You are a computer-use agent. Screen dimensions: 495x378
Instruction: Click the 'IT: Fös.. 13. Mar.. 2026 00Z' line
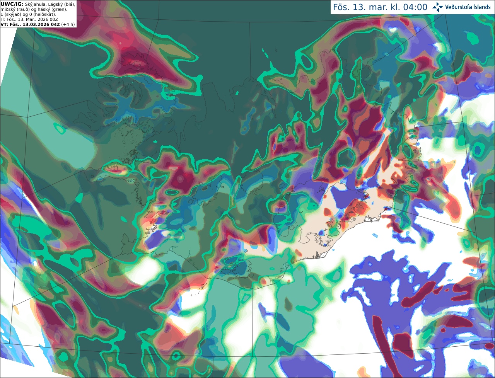pos(30,19)
